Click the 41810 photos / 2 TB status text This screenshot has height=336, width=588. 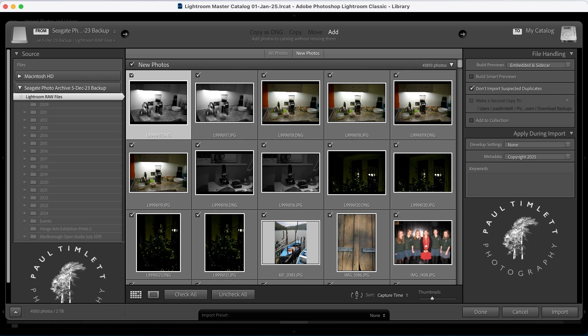point(47,311)
